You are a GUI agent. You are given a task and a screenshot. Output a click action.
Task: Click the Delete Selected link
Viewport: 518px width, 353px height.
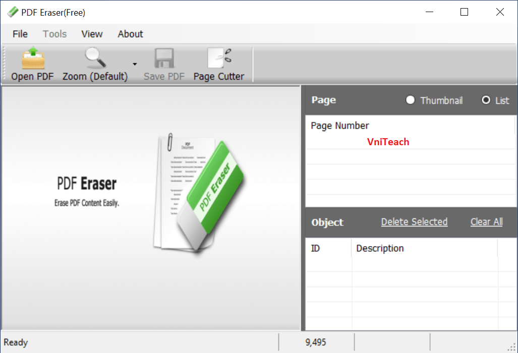pos(414,222)
